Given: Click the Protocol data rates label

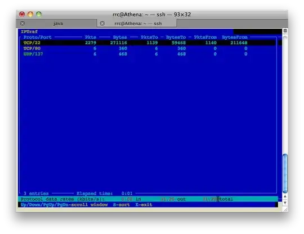Looking at the screenshot, I should pyautogui.click(x=62, y=199).
